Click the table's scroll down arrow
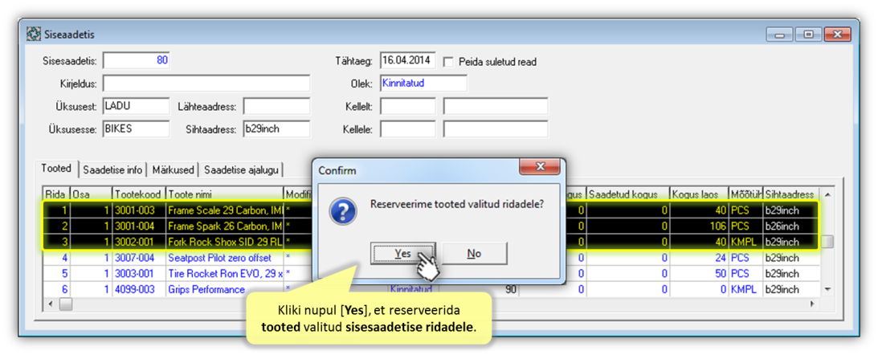 tap(827, 289)
